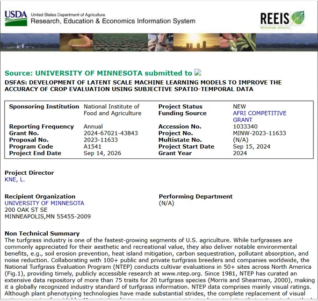
Task: Click the banner photo of silos at sunset
Action: [x=196, y=42]
